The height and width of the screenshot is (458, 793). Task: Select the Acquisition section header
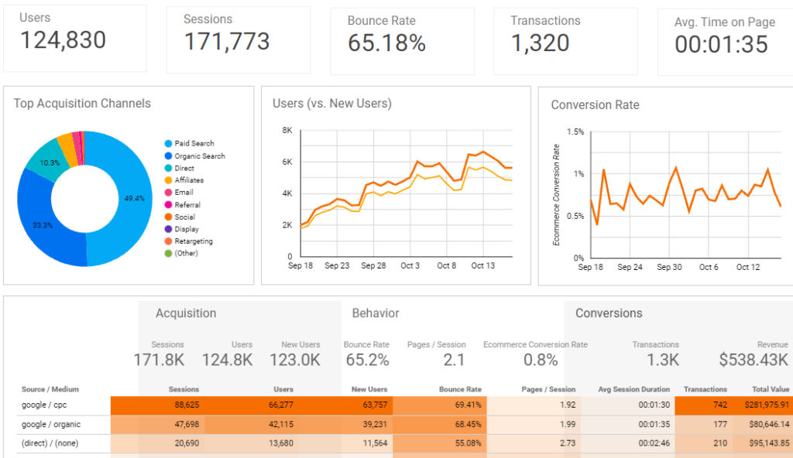(x=186, y=313)
